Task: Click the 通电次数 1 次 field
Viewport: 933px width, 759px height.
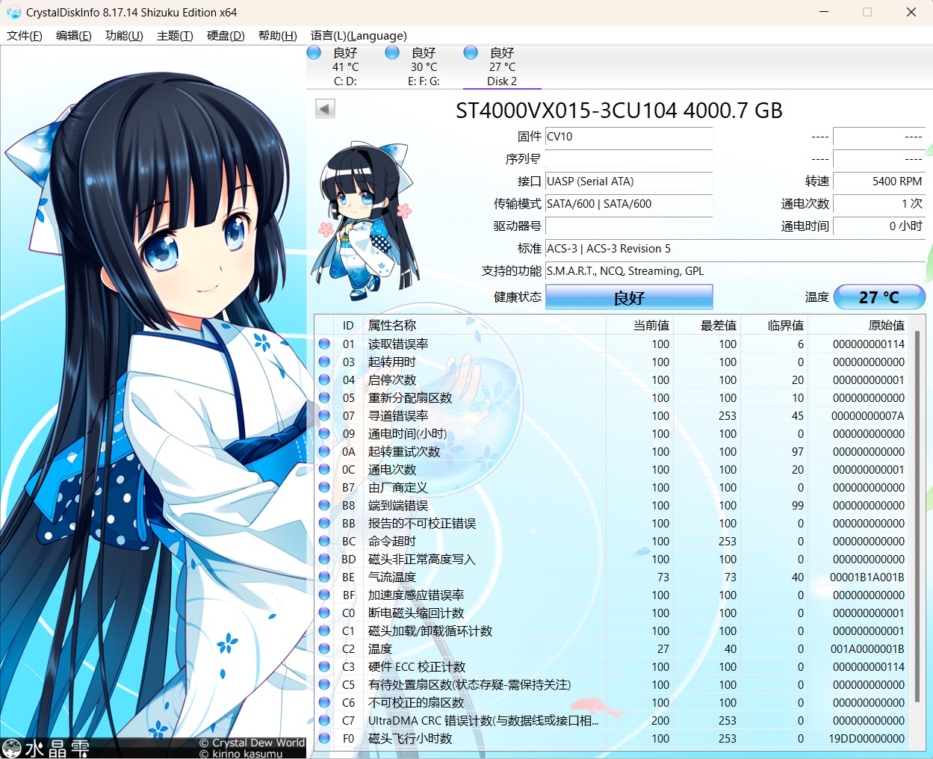Action: (x=879, y=204)
